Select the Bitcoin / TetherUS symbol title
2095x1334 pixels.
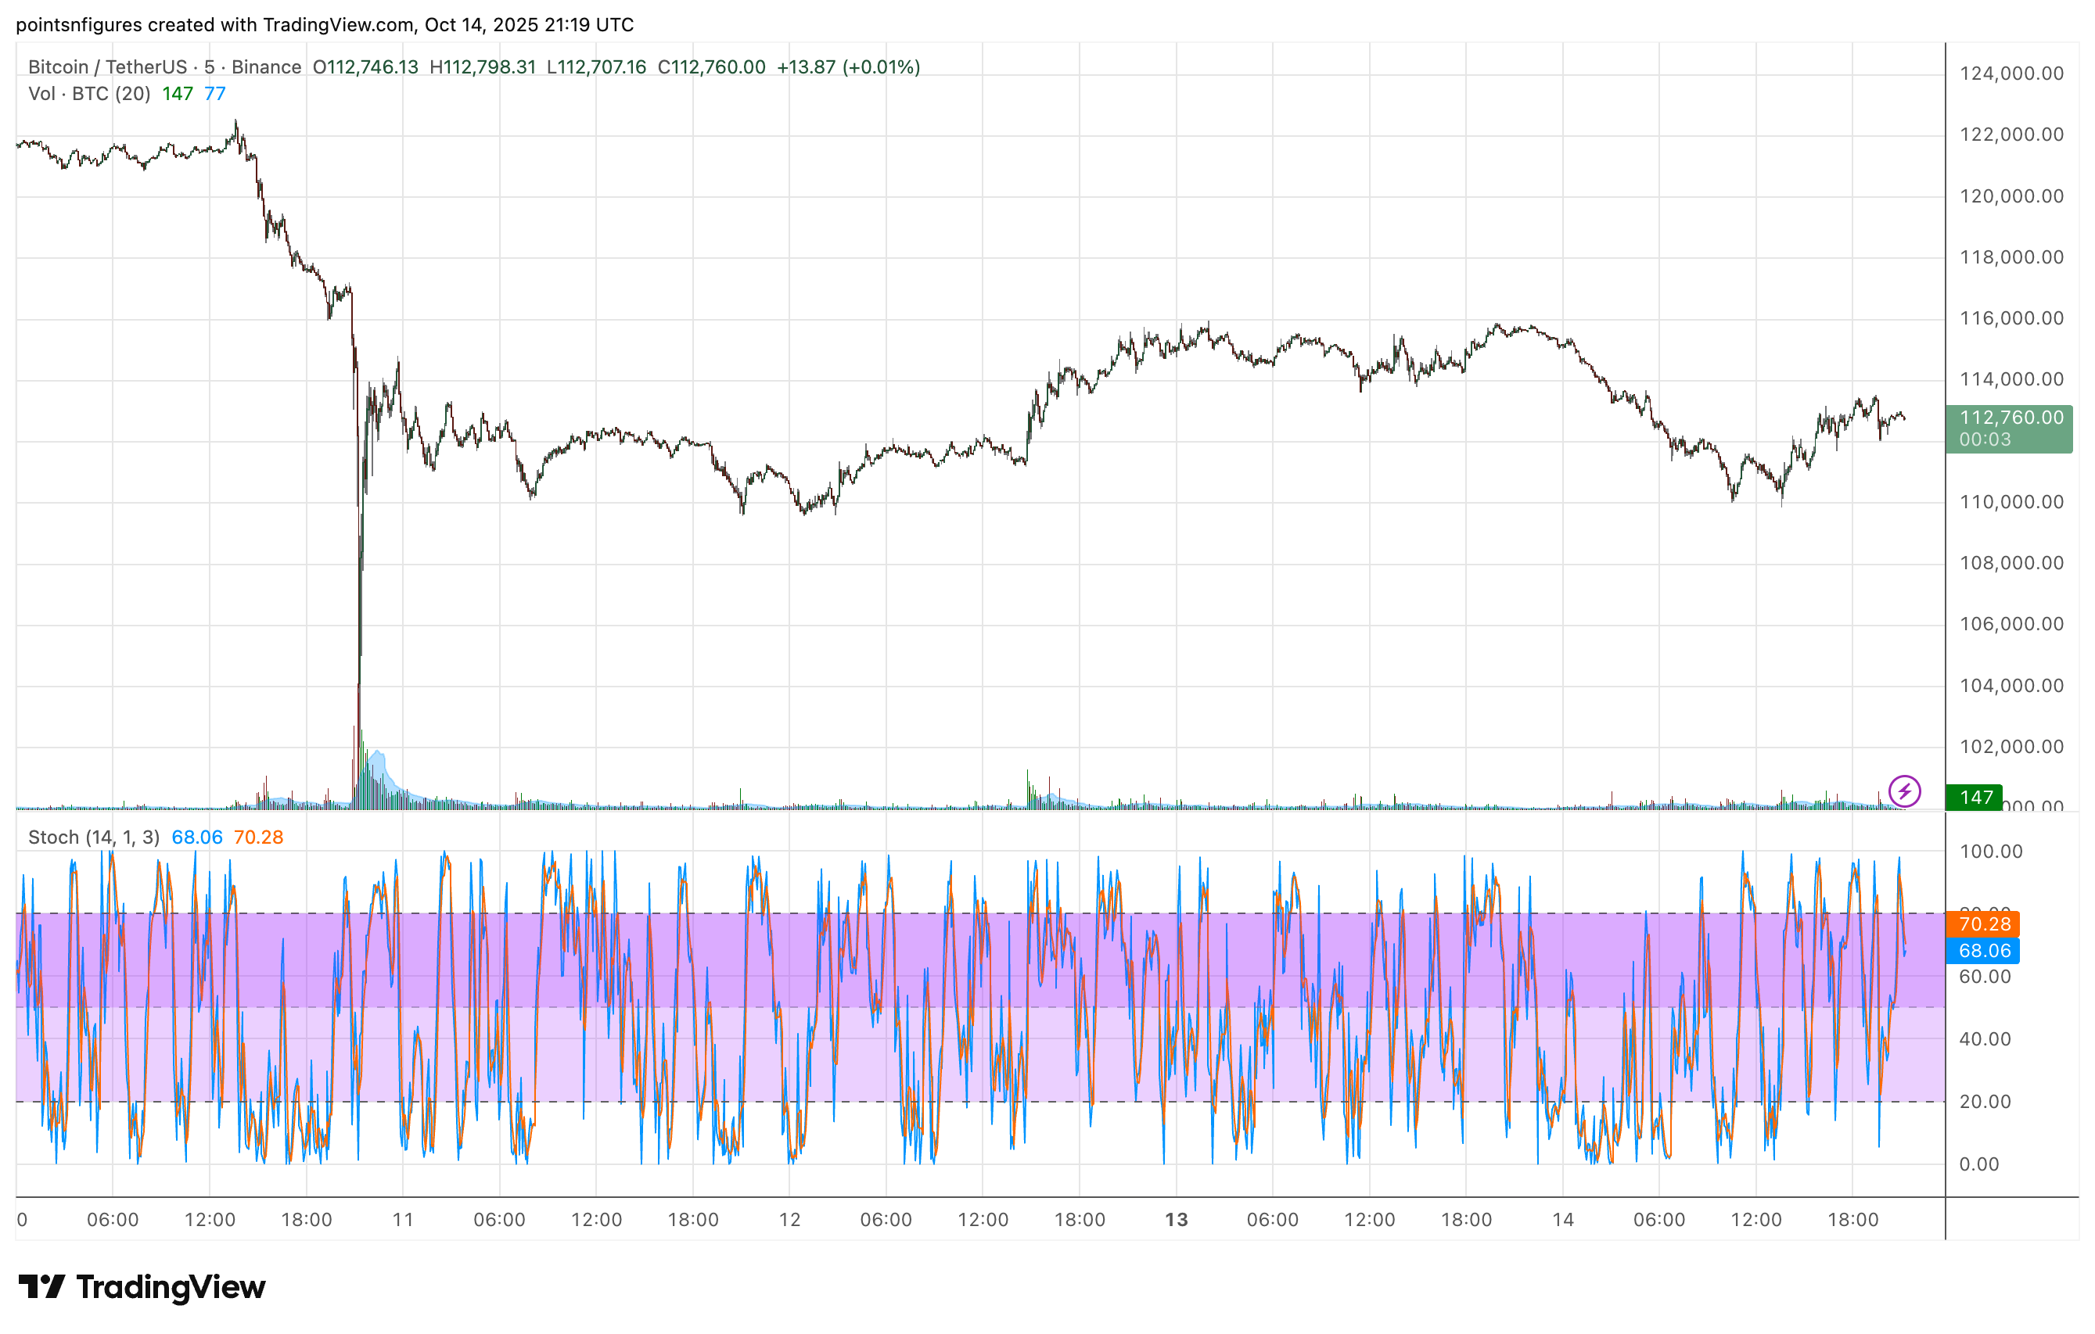[x=108, y=67]
